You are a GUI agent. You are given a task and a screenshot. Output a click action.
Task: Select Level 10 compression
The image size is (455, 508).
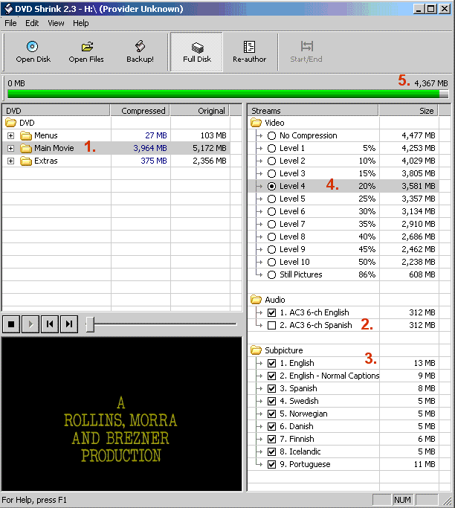[x=271, y=262]
